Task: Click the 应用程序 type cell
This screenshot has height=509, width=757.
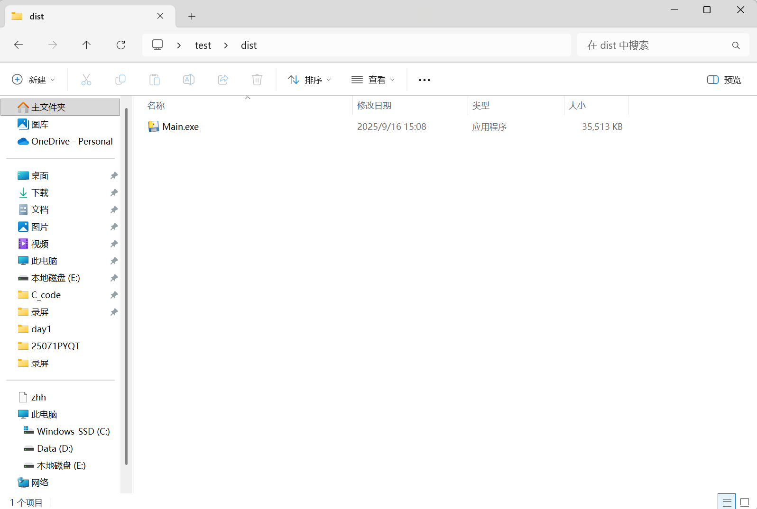Action: point(489,127)
